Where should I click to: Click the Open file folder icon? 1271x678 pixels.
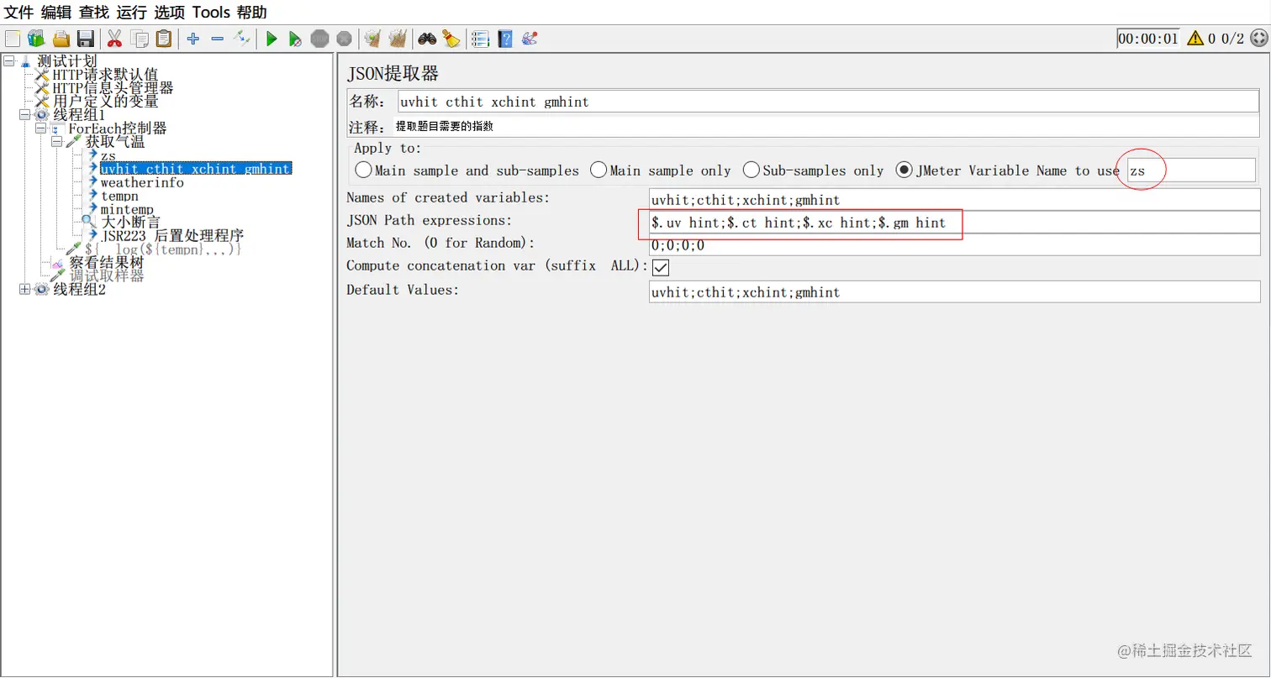(61, 39)
